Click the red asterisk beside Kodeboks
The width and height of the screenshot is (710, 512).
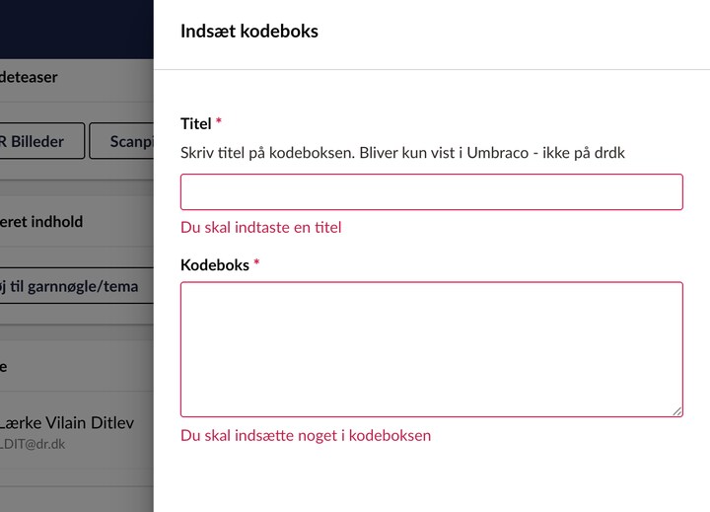256,264
